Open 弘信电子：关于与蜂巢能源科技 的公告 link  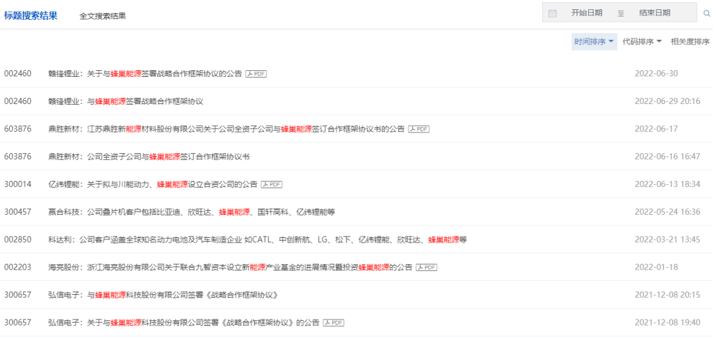tap(184, 323)
